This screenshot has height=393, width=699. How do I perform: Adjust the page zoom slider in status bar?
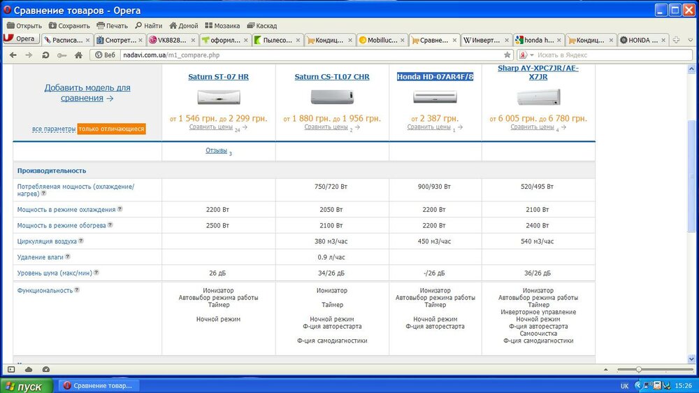coord(638,369)
